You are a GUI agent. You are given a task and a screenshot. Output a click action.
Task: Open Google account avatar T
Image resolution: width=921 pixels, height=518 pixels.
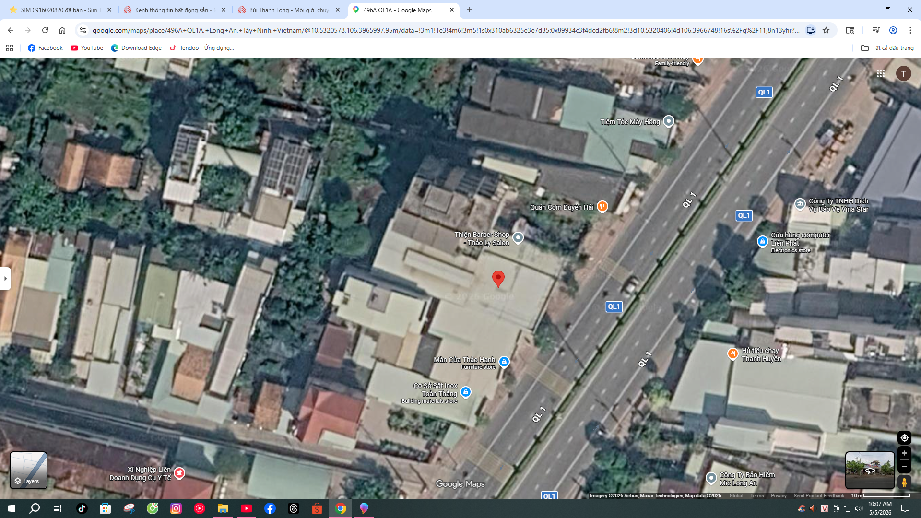click(904, 73)
